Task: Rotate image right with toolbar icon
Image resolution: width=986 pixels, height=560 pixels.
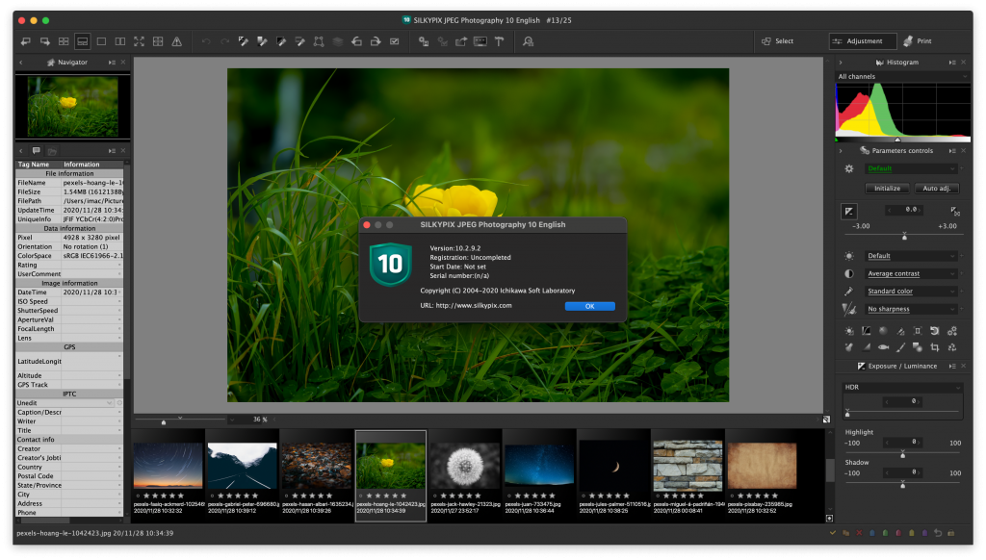Action: pyautogui.click(x=376, y=41)
